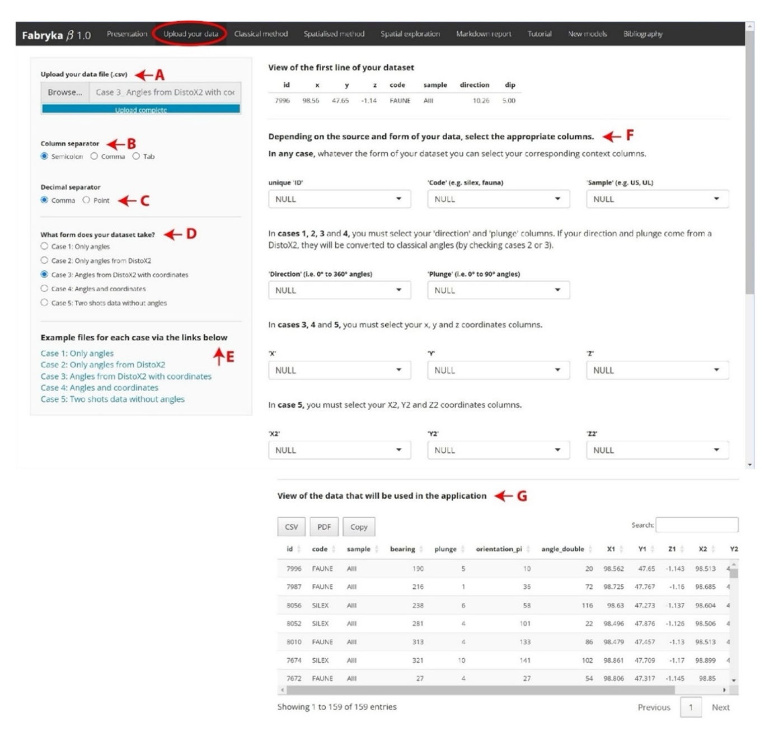Click the uploaded file name field
This screenshot has width=774, height=736.
(165, 92)
